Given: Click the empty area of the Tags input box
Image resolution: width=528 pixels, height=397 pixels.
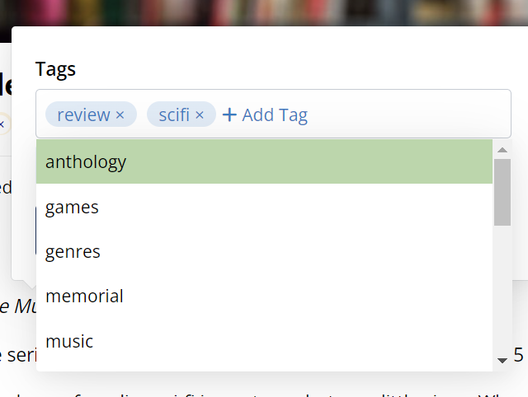Looking at the screenshot, I should point(408,114).
